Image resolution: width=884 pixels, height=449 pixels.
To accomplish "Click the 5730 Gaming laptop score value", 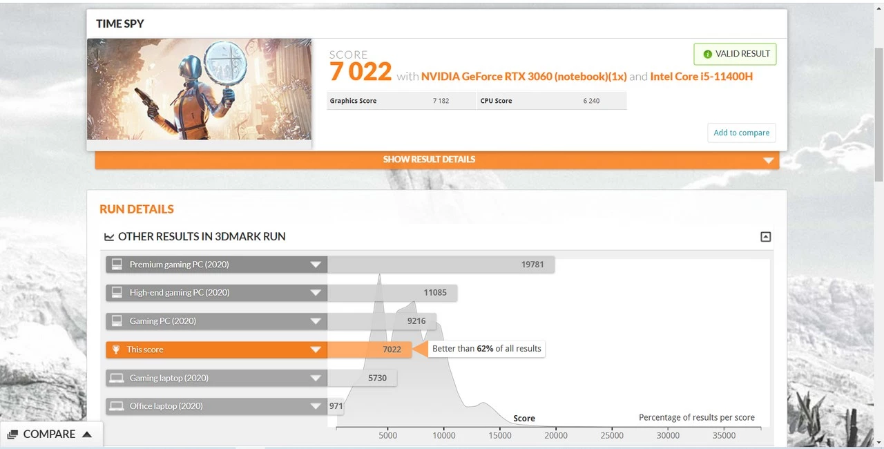I will [x=378, y=378].
